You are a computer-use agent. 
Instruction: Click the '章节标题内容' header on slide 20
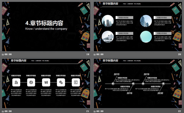coord(110,4)
